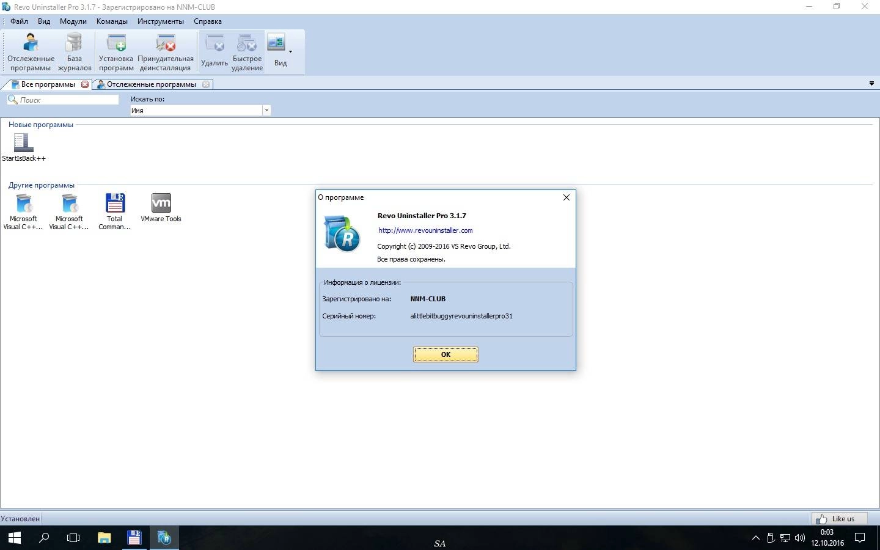Open the Справка menu
The image size is (880, 550).
[x=208, y=21]
